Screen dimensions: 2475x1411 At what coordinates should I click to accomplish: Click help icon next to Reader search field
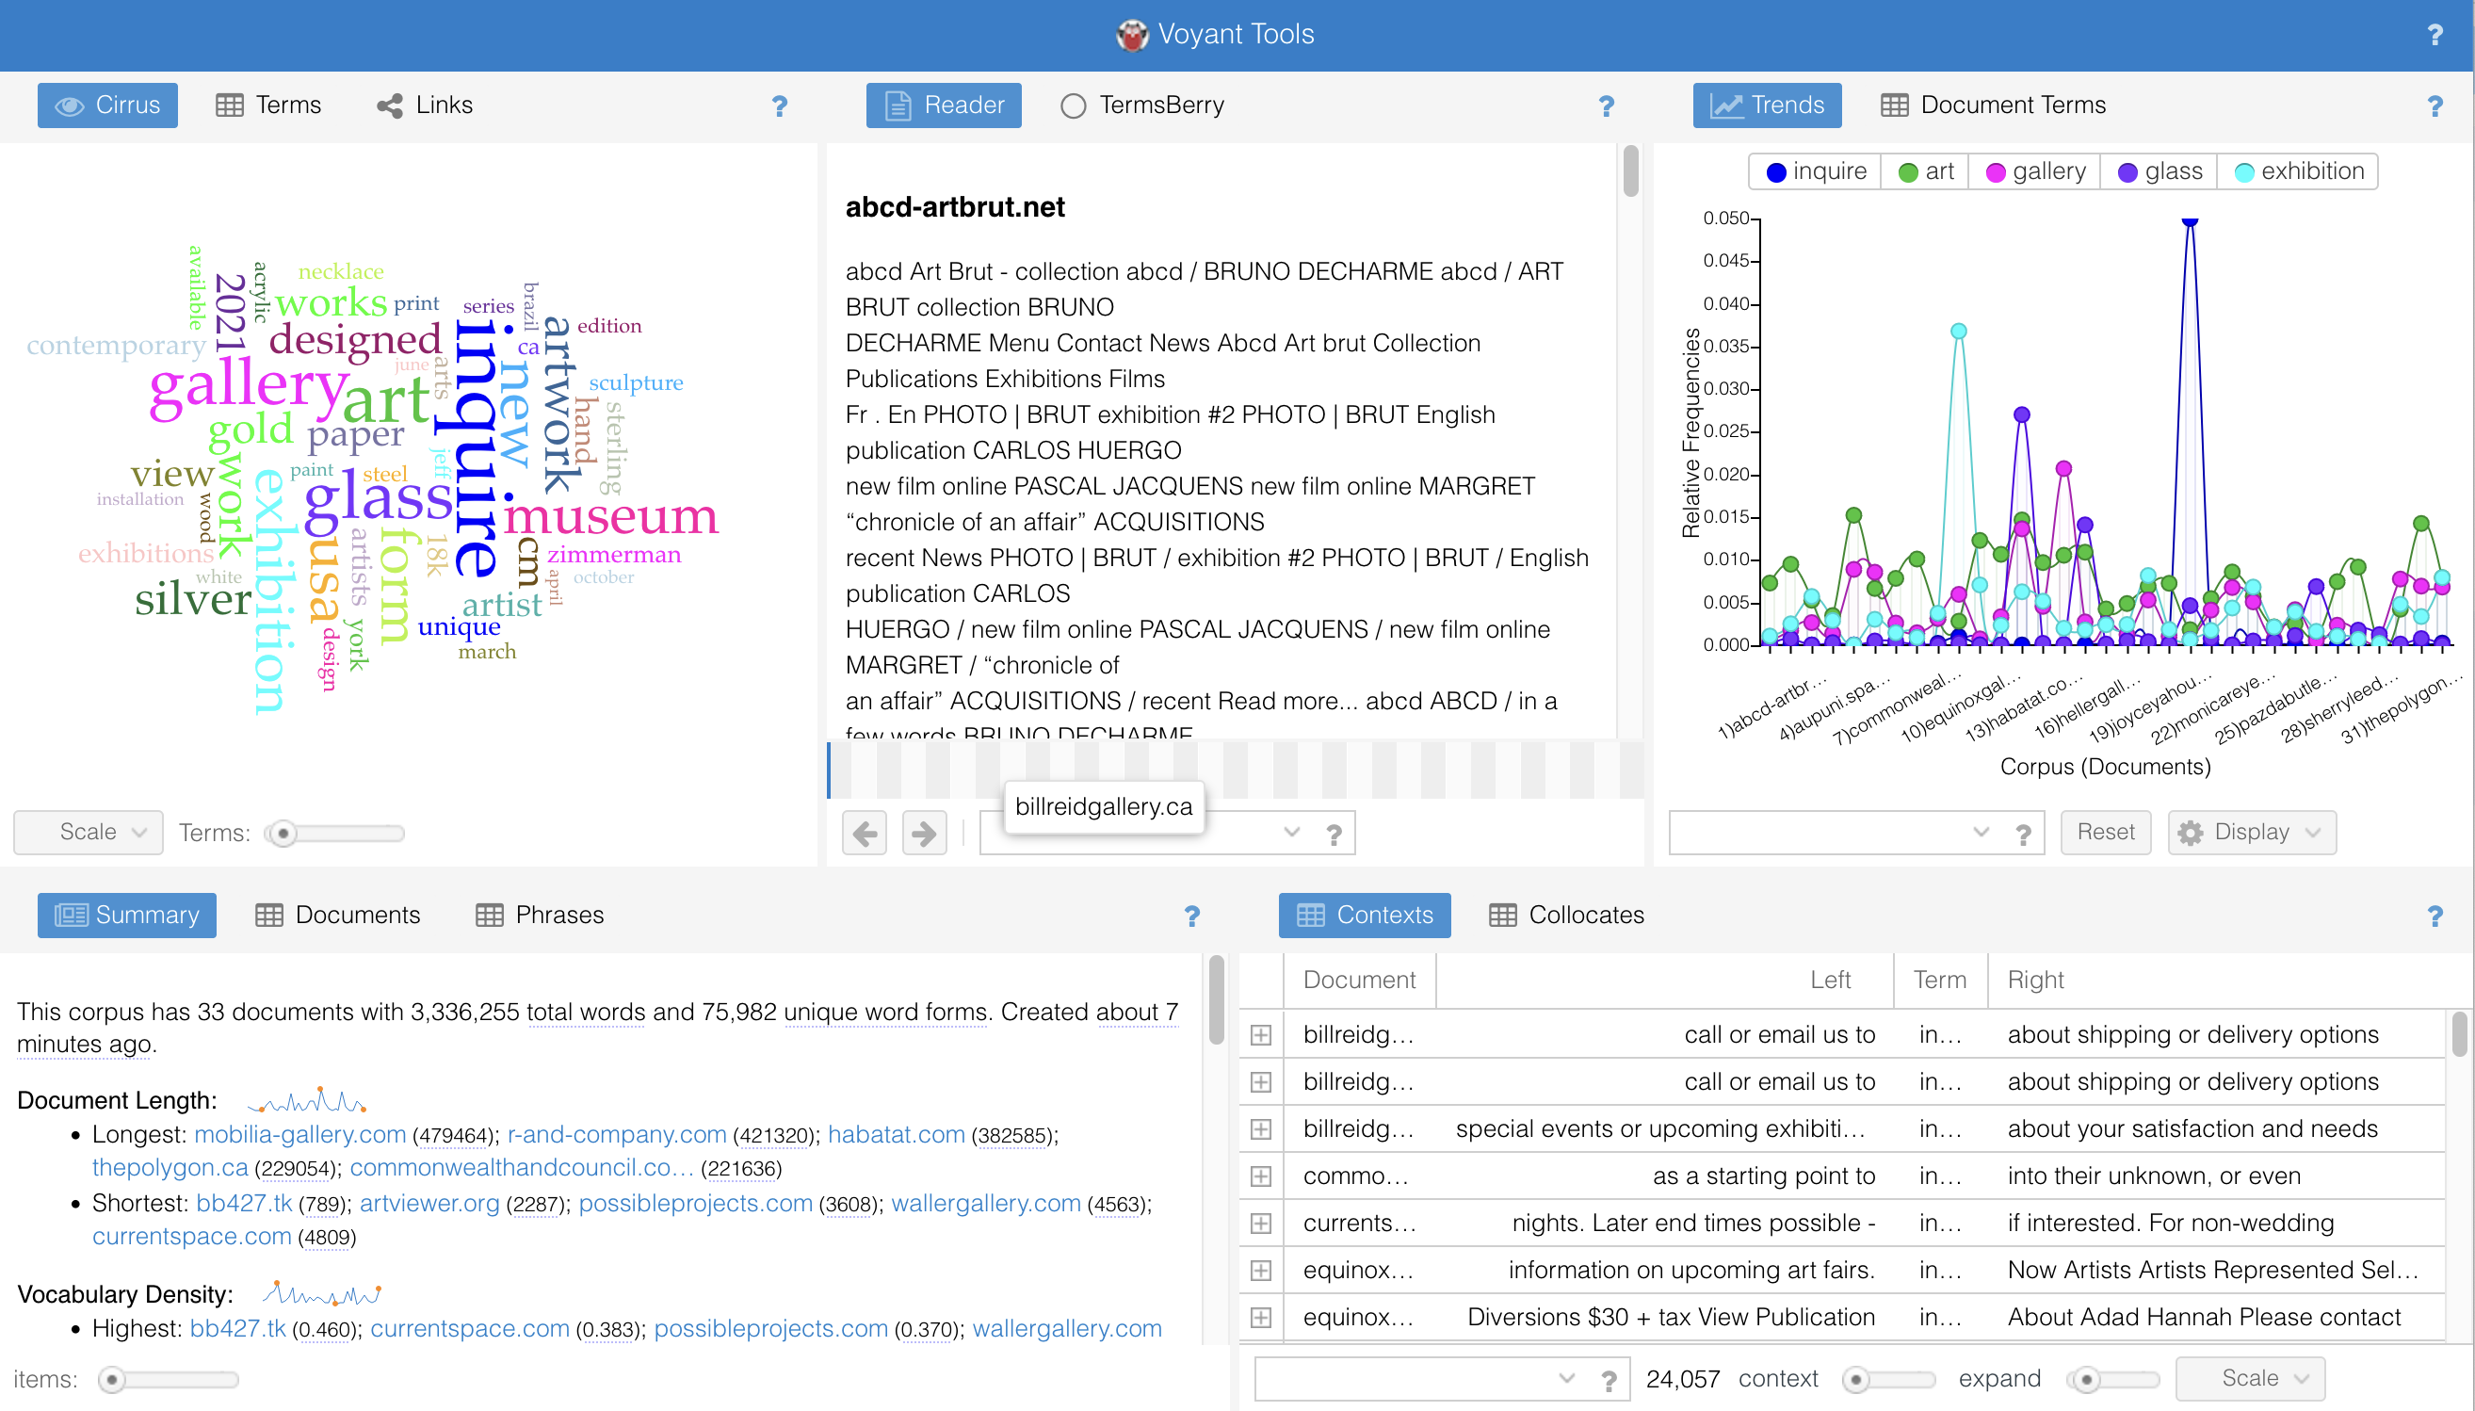[x=1334, y=834]
